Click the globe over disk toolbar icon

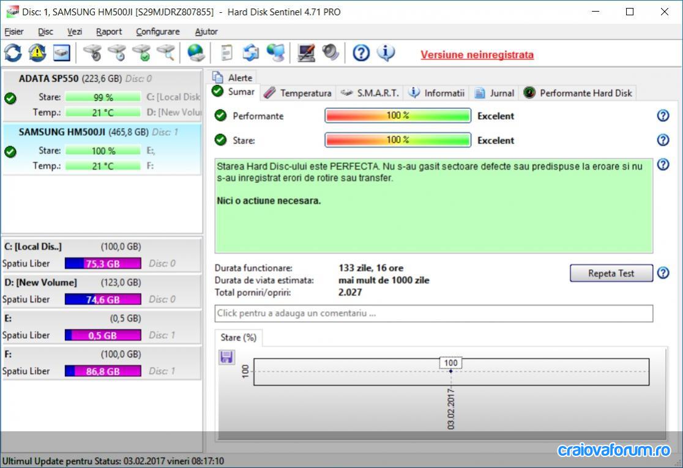click(x=196, y=53)
